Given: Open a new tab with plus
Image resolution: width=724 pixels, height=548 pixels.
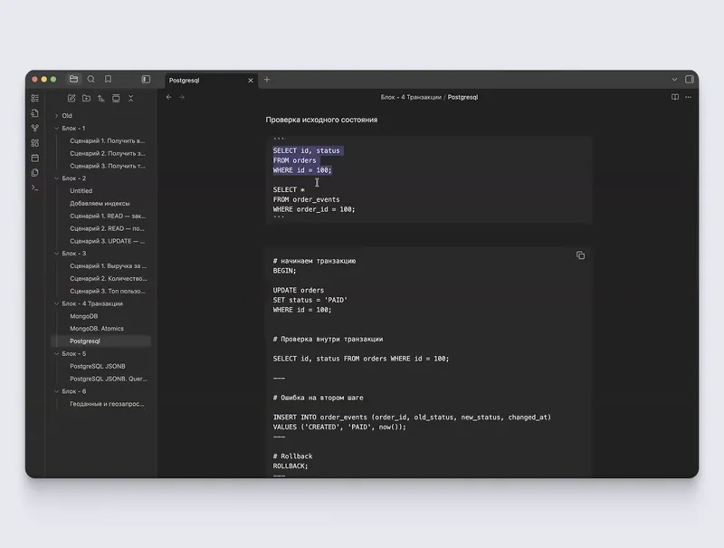Looking at the screenshot, I should [x=267, y=80].
